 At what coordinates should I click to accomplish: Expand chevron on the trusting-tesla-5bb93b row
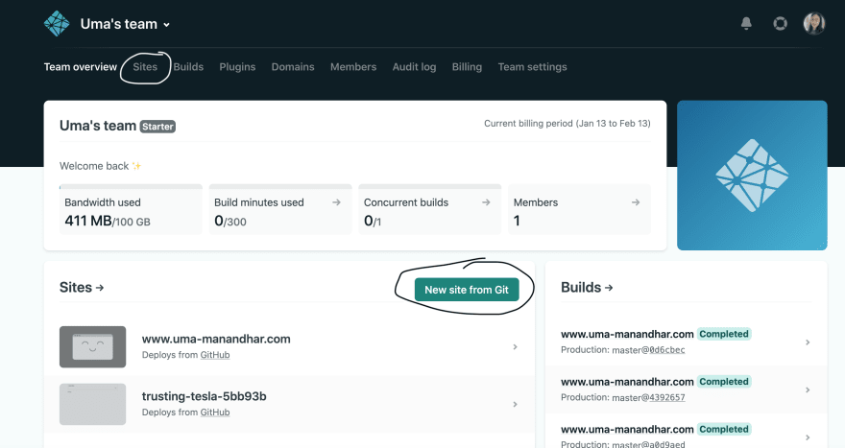[x=516, y=404]
